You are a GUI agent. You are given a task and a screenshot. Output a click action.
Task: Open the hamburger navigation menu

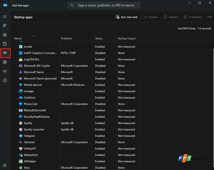coord(5,17)
